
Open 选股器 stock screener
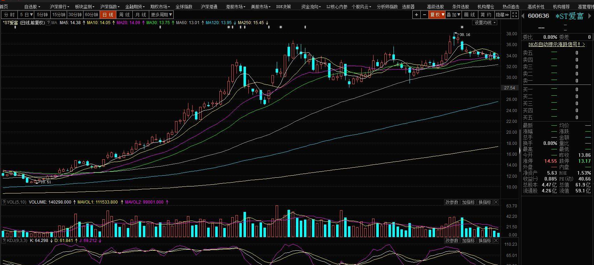[408, 7]
